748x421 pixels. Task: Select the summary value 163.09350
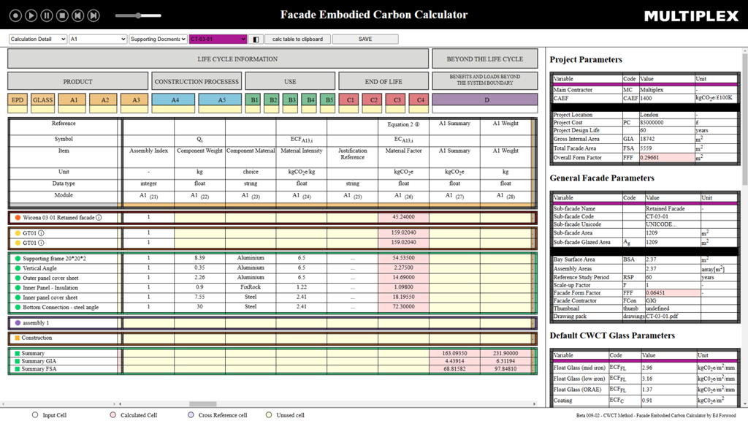(454, 353)
